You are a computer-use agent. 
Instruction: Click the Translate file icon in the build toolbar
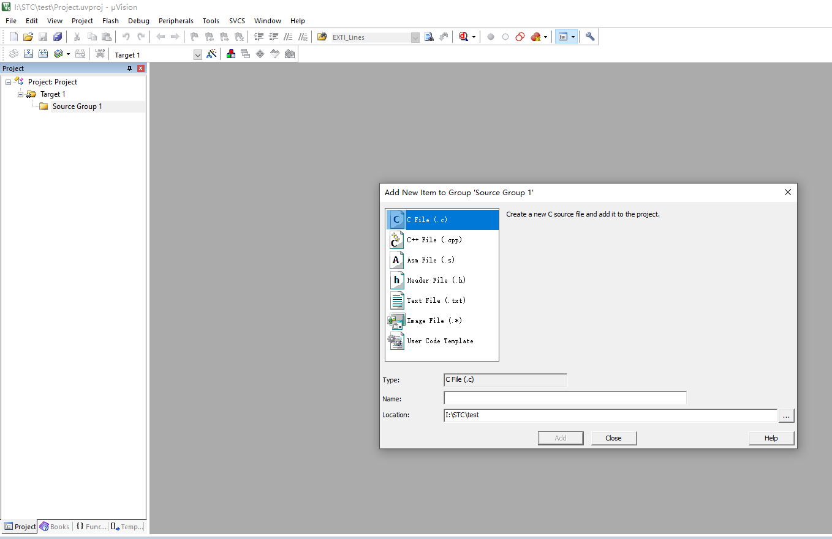pos(13,54)
